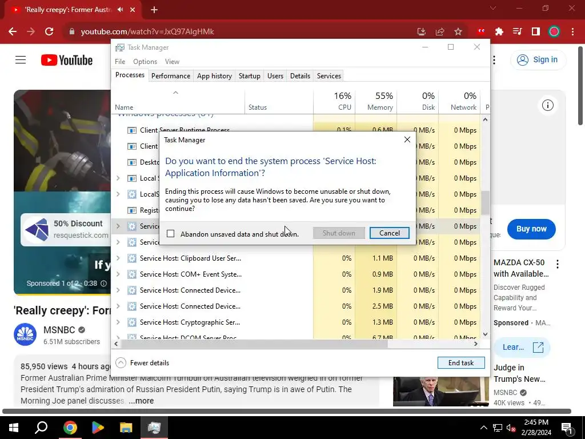The height and width of the screenshot is (439, 585).
Task: Click the Deskto process row icon
Action: (x=132, y=162)
